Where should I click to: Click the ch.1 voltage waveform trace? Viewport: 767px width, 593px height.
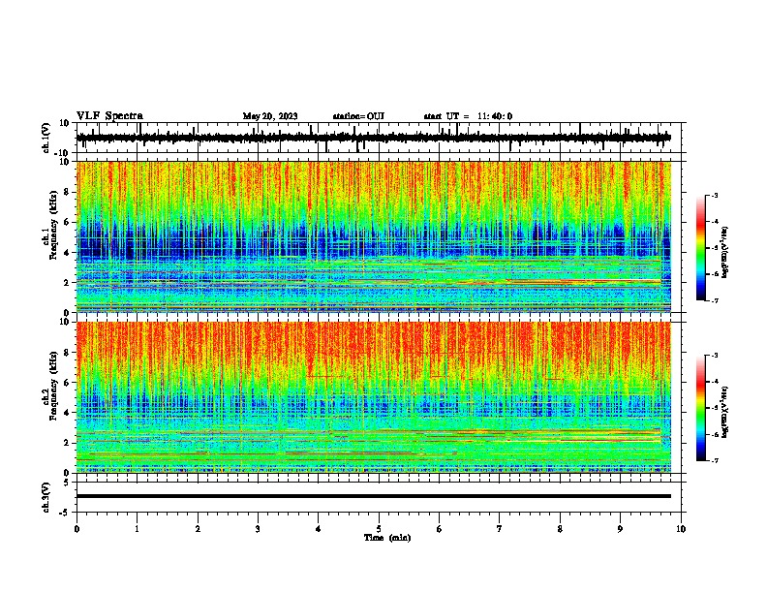(x=374, y=138)
